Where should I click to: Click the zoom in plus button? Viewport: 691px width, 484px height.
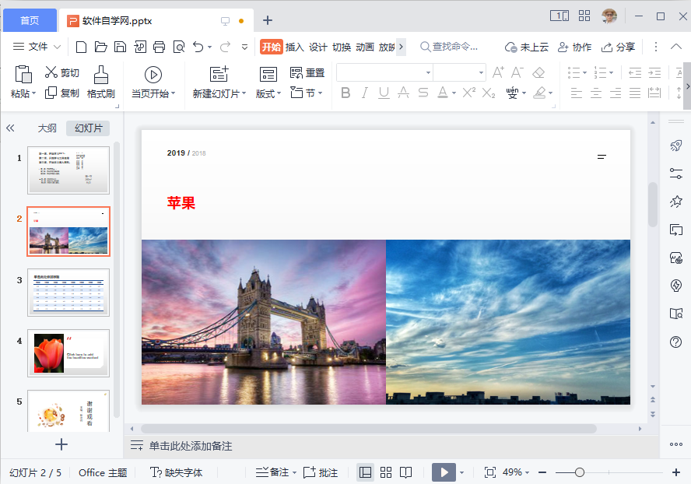point(676,472)
